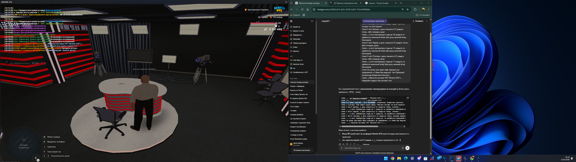This screenshot has width=576, height=162.
Task: Open the Додатки bookmarks shortcut
Action: 296,15
